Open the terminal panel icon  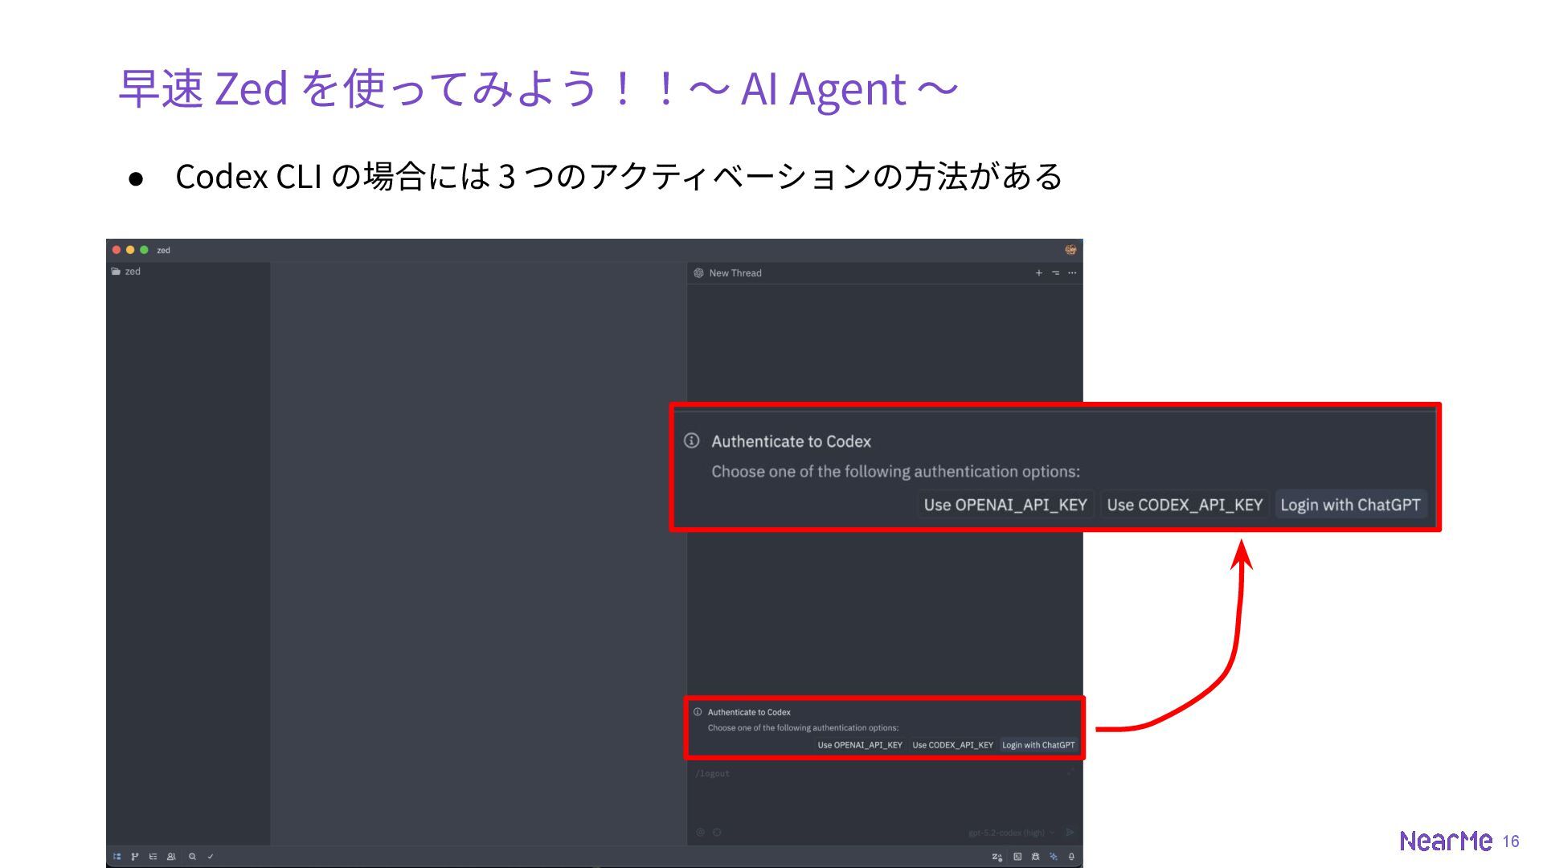coord(1017,857)
